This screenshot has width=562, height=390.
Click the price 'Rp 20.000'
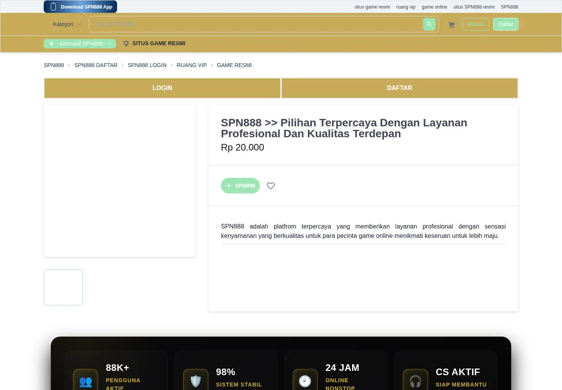242,147
